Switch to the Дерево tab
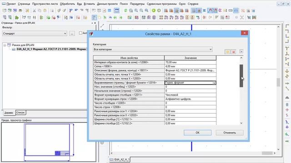Image resolution: width=291 pixels, height=163 pixels. pos(9,113)
